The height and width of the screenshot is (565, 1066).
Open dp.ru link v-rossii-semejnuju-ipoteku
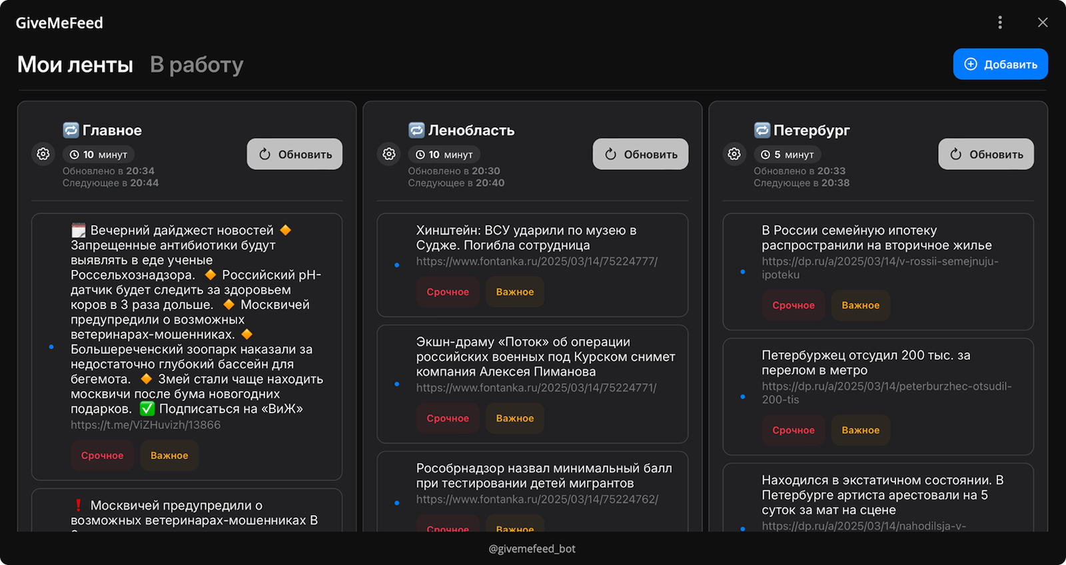(x=880, y=268)
